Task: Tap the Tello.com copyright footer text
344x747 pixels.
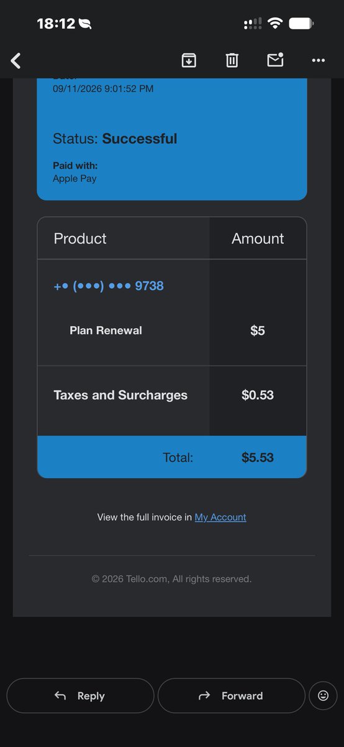Action: [x=171, y=579]
